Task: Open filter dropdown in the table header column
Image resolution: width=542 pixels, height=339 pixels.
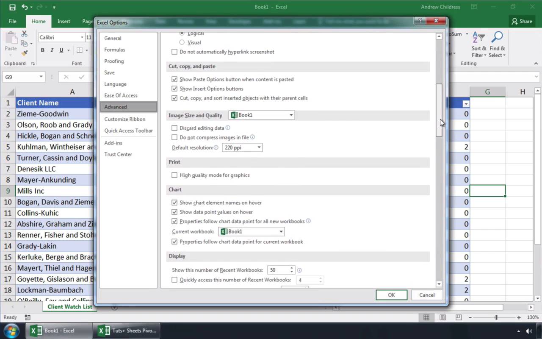Action: click(466, 103)
